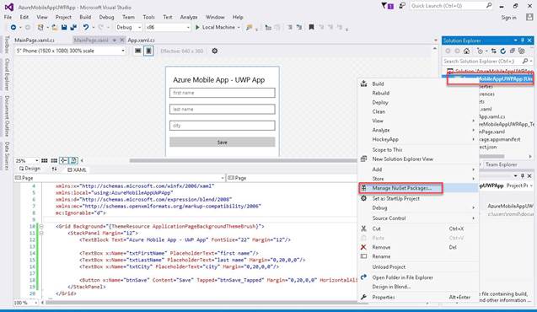Click the New Project toolbar icon
The height and width of the screenshot is (312, 537).
tap(40, 27)
